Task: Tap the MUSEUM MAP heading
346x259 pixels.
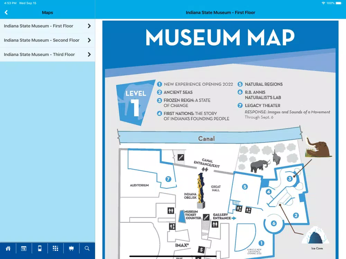Action: 220,37
